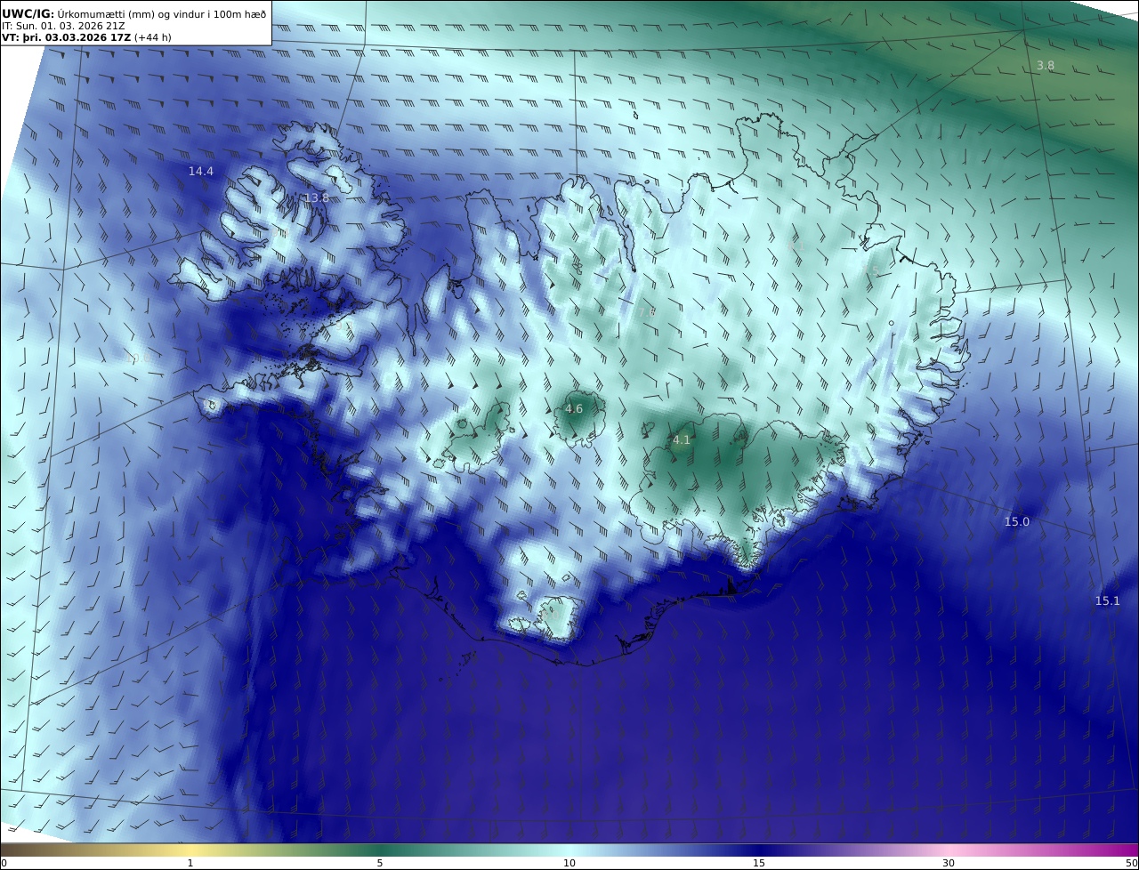Viewport: 1139px width, 870px height.
Task: Click the 4.1 value on the map
Action: (x=682, y=439)
